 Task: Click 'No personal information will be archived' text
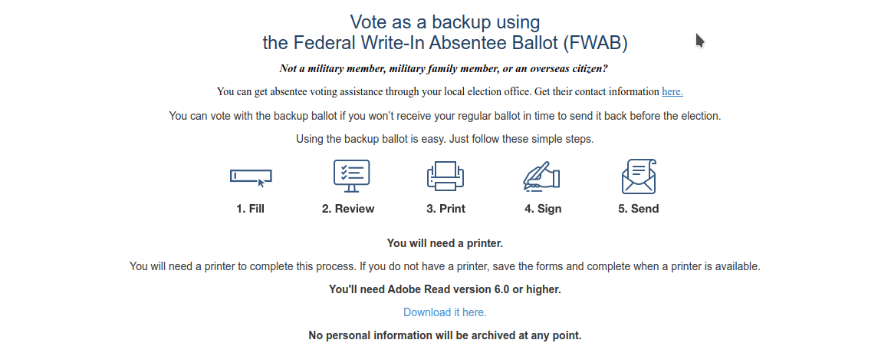[x=445, y=335]
